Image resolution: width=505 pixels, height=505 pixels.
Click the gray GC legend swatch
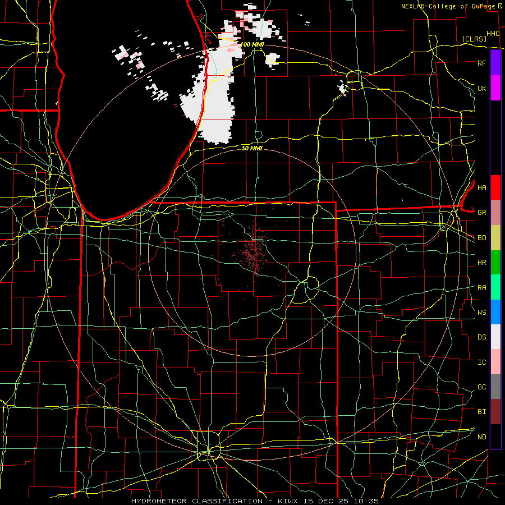point(495,387)
